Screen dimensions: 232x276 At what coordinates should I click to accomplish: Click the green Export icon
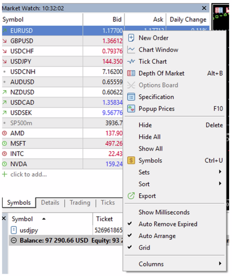tap(131, 196)
